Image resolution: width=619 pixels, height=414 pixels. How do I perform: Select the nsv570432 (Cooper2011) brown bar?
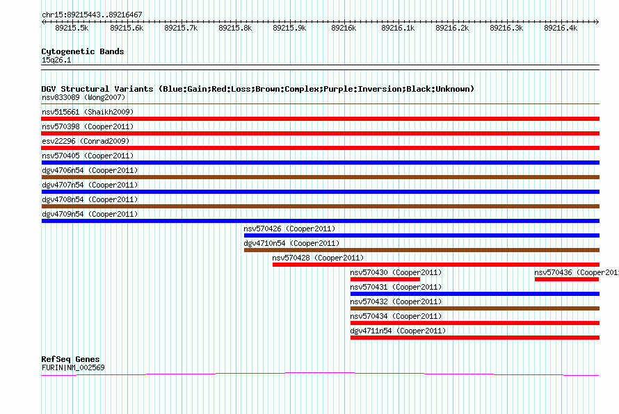click(474, 308)
